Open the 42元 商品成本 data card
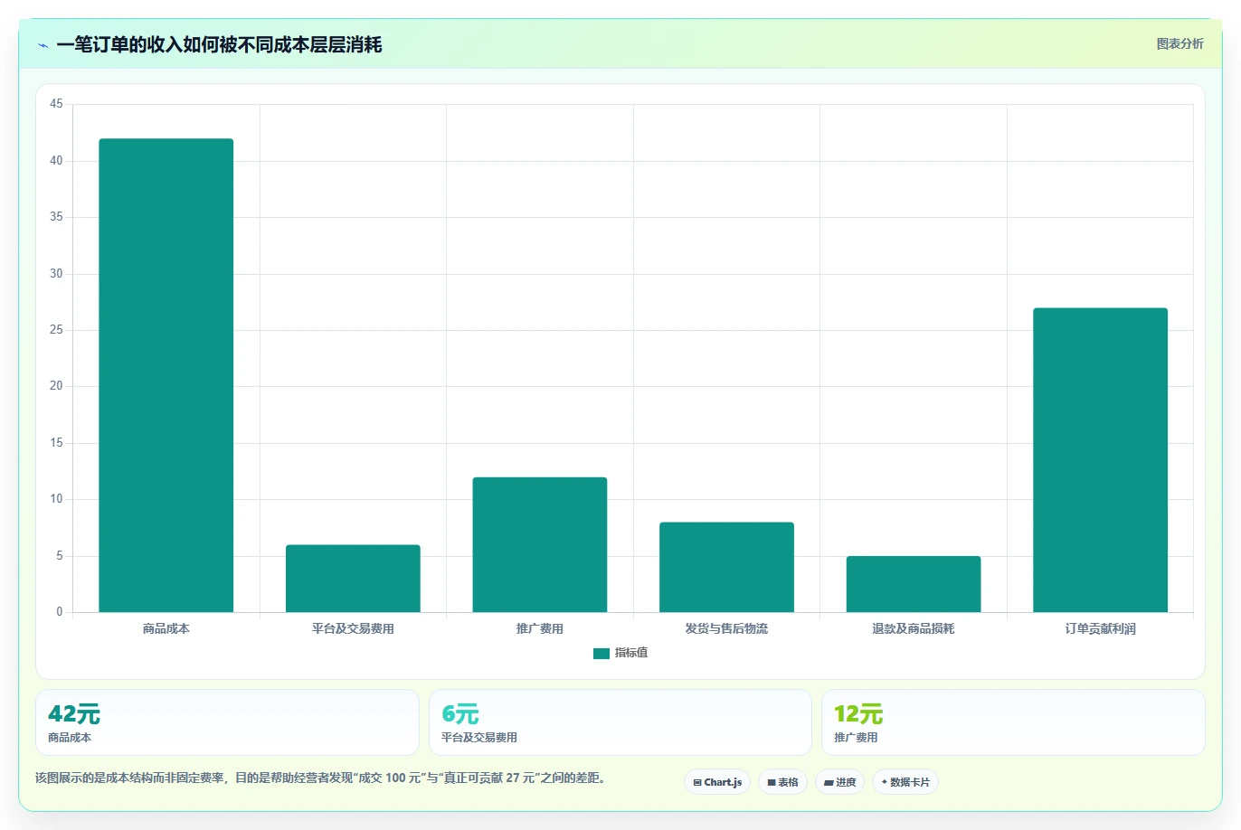 pos(227,722)
